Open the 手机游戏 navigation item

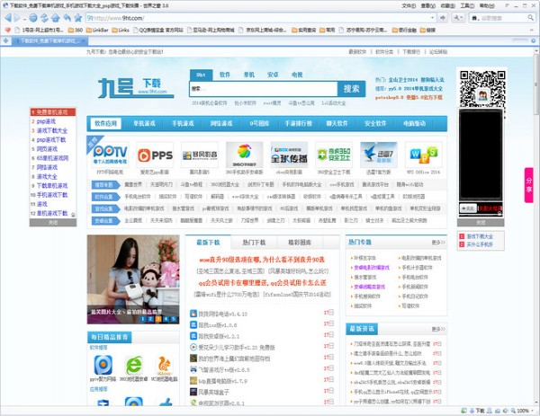(x=183, y=123)
